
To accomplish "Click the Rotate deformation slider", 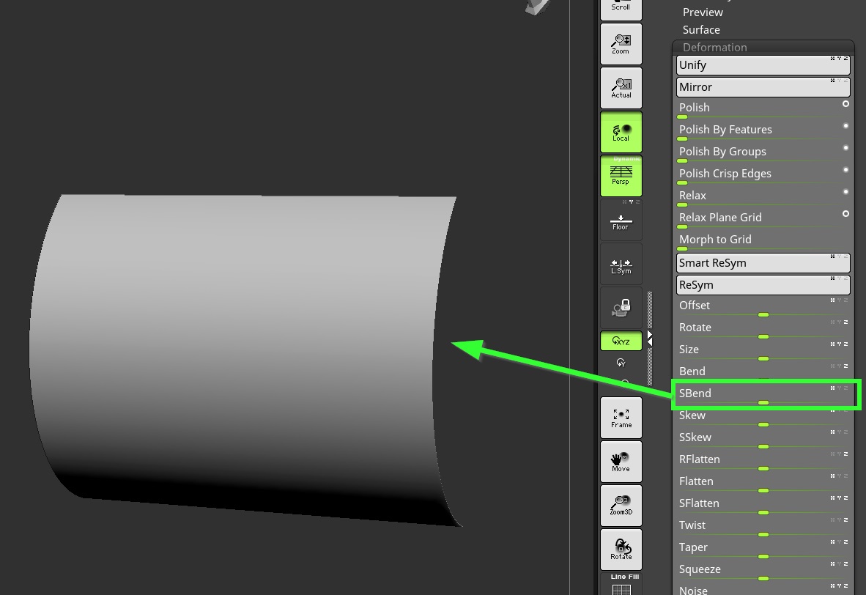I will tap(763, 329).
